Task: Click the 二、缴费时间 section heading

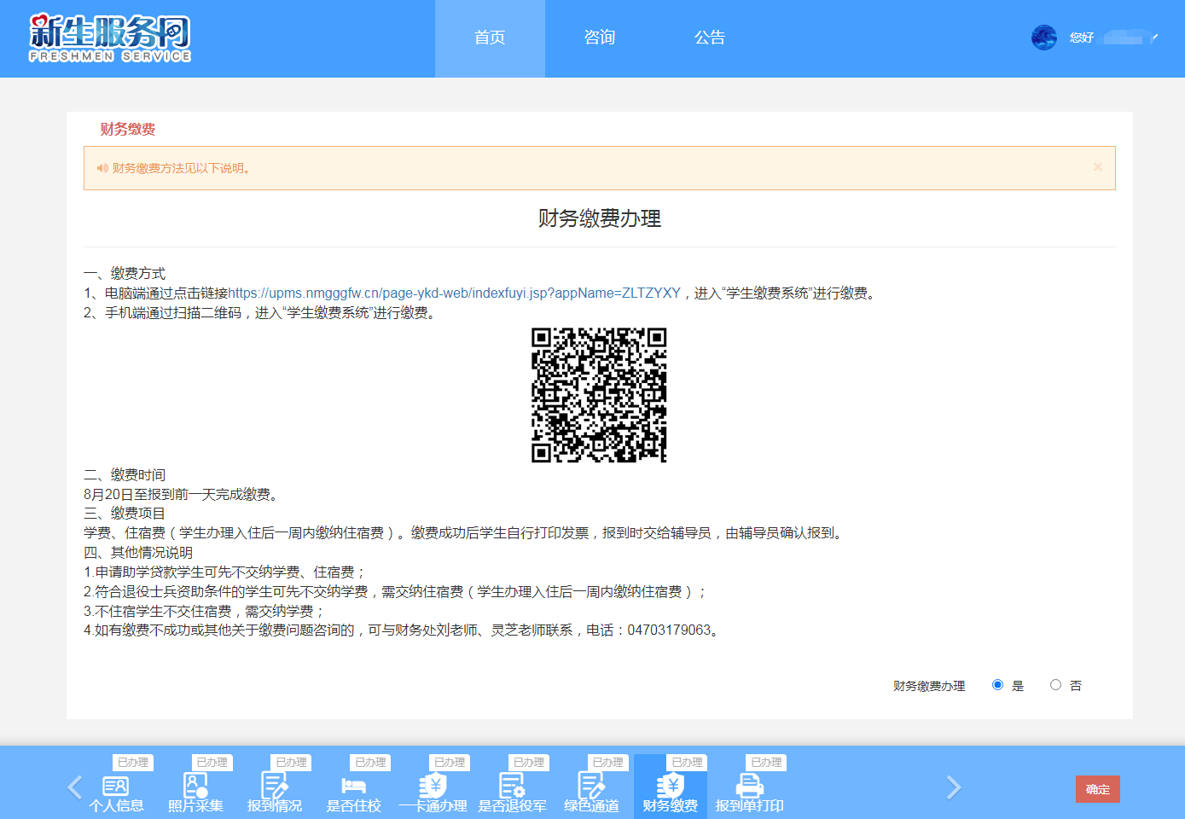Action: tap(125, 475)
